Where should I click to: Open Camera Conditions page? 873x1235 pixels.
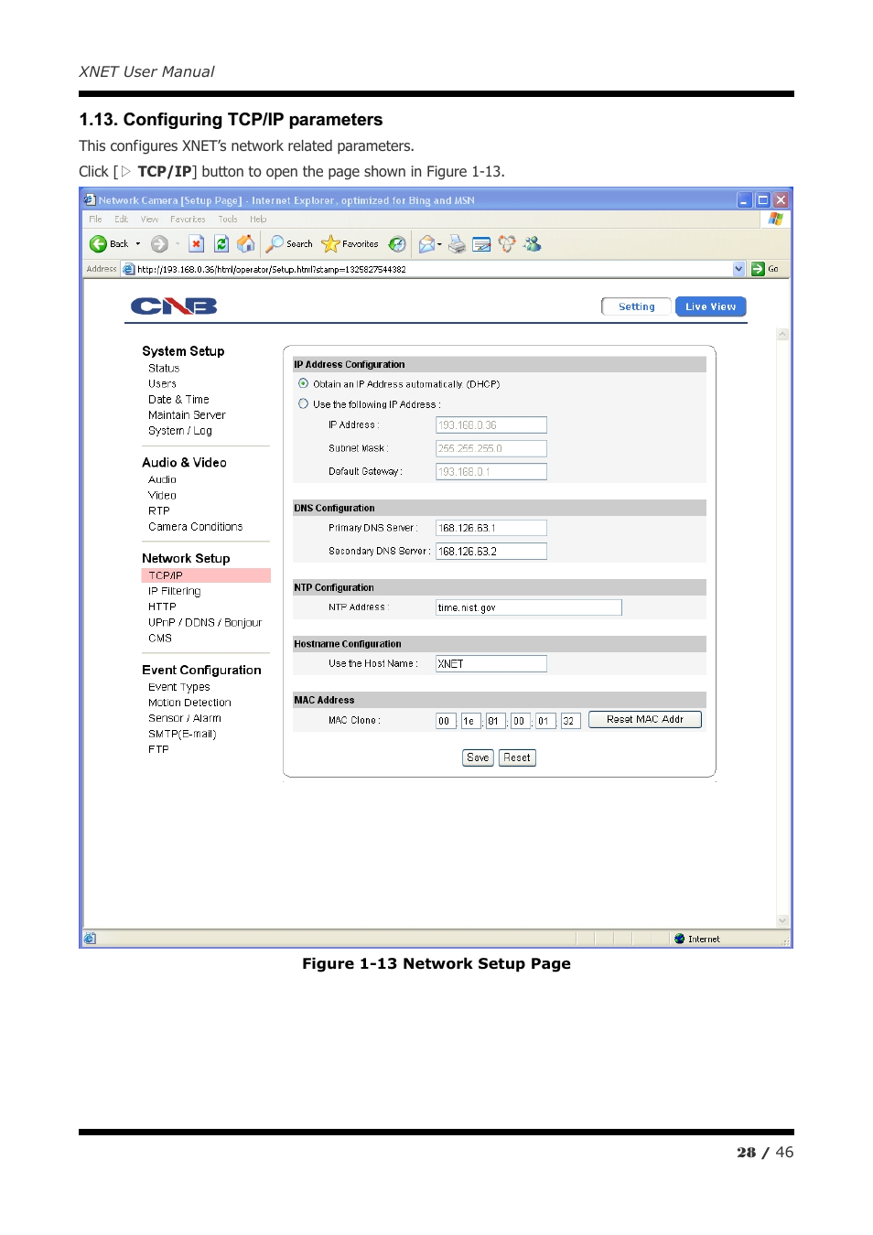click(x=195, y=527)
